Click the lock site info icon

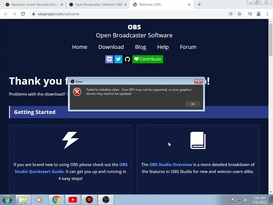[x=34, y=14]
